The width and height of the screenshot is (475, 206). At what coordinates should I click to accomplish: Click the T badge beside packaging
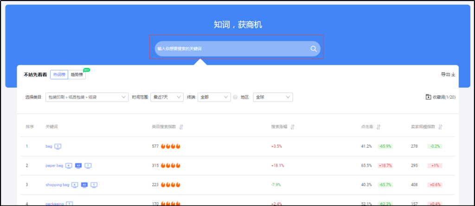(x=70, y=204)
